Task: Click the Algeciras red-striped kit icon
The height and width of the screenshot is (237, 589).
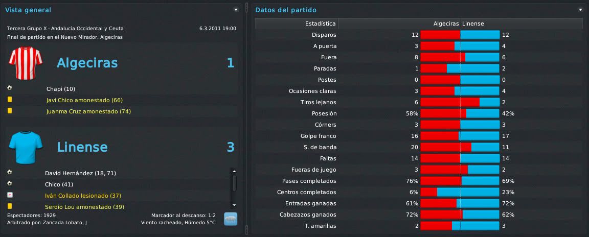Action: point(26,63)
